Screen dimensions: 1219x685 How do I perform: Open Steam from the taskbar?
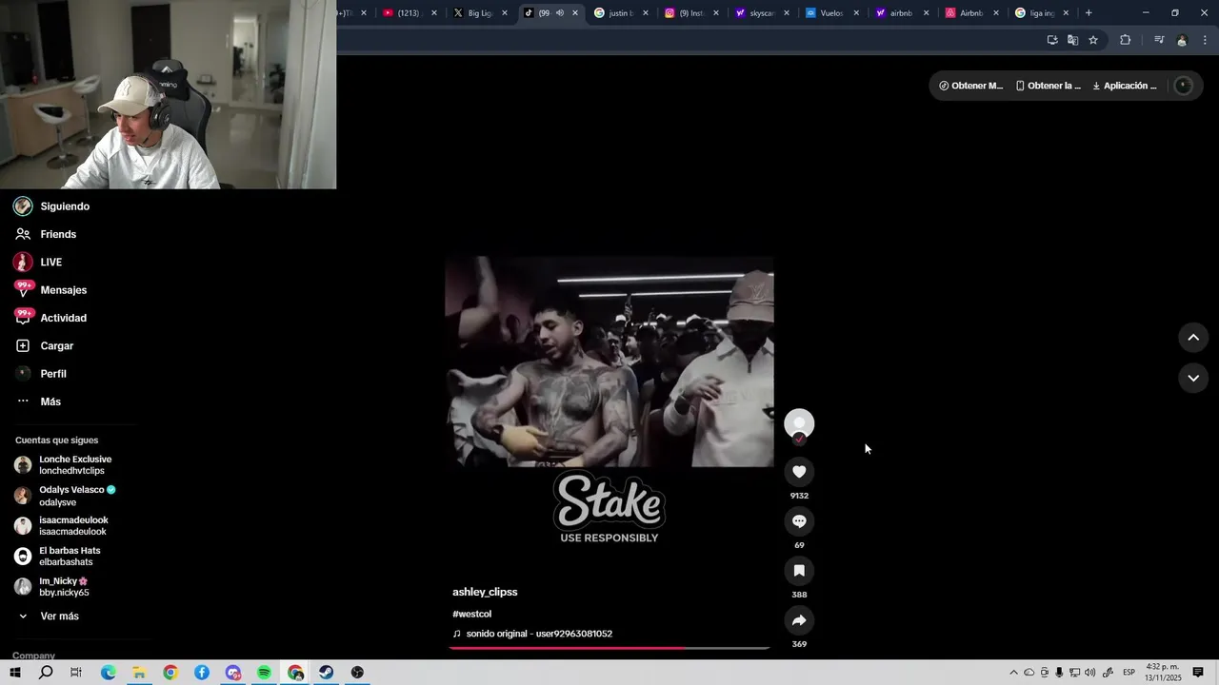326,673
